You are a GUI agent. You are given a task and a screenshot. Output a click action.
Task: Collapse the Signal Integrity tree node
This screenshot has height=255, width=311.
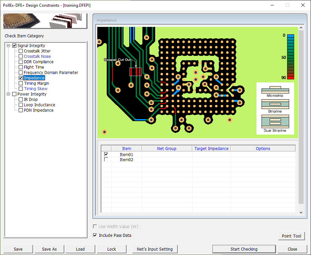[x=8, y=46]
